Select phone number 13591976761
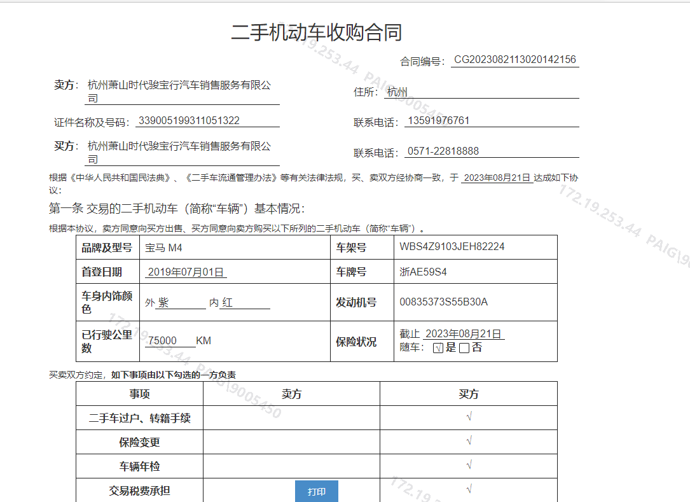The height and width of the screenshot is (502, 690). pyautogui.click(x=439, y=121)
